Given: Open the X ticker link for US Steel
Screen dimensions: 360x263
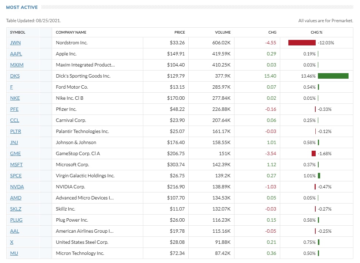Looking at the screenshot, I should tap(12, 242).
